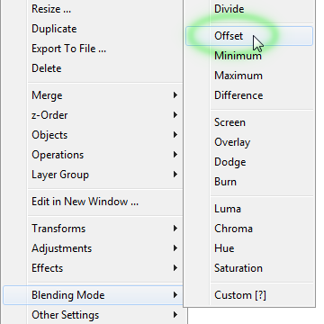Select the Chroma mode entry
324x324 pixels.
[249, 229]
